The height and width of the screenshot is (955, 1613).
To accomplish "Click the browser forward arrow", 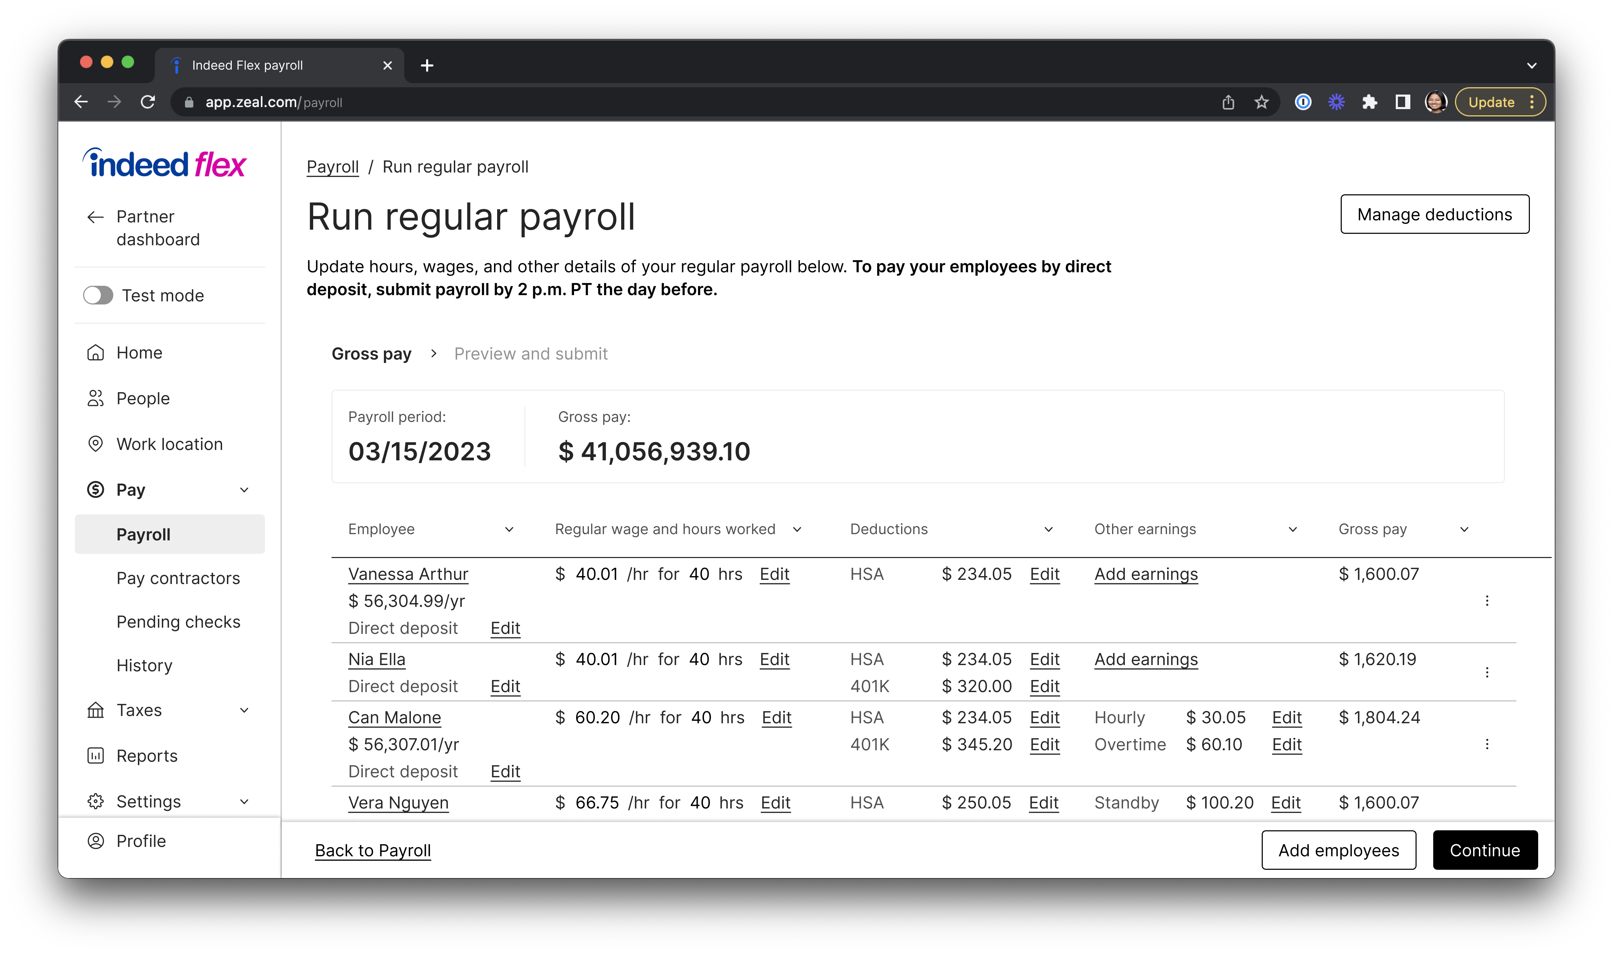I will click(115, 102).
